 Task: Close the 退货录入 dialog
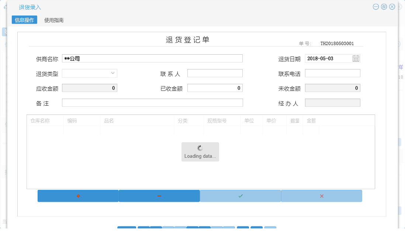click(x=392, y=6)
